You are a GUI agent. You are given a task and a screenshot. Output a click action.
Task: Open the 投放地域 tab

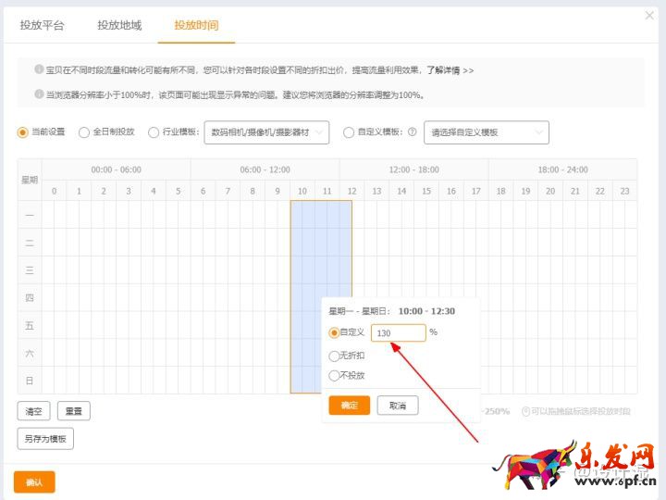point(119,25)
